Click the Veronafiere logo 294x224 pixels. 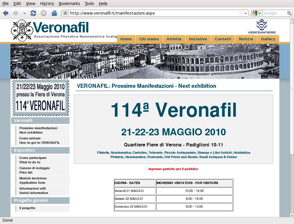[262, 27]
